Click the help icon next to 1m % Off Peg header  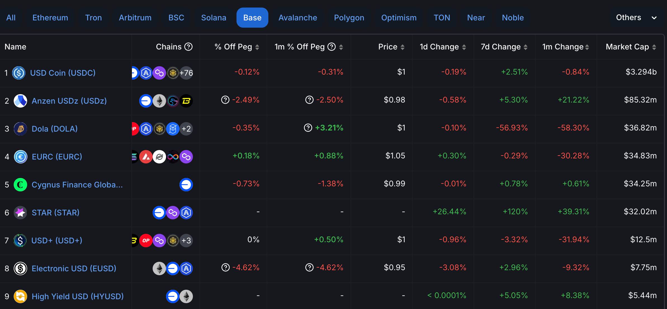tap(332, 47)
